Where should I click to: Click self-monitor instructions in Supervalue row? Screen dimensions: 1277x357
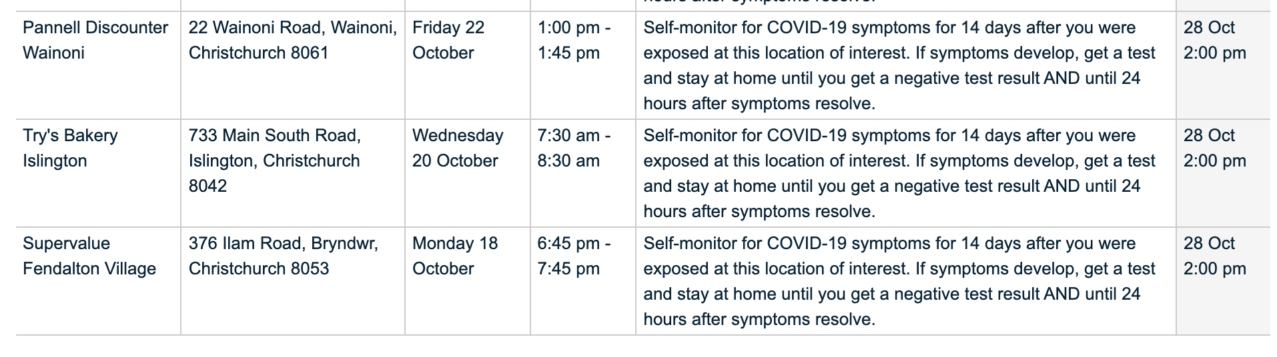click(x=899, y=281)
